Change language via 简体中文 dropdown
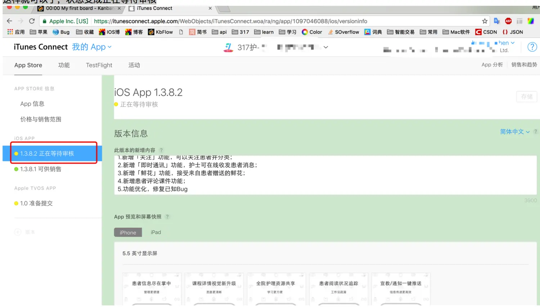Screen dimensions: 540x307 tap(515, 132)
